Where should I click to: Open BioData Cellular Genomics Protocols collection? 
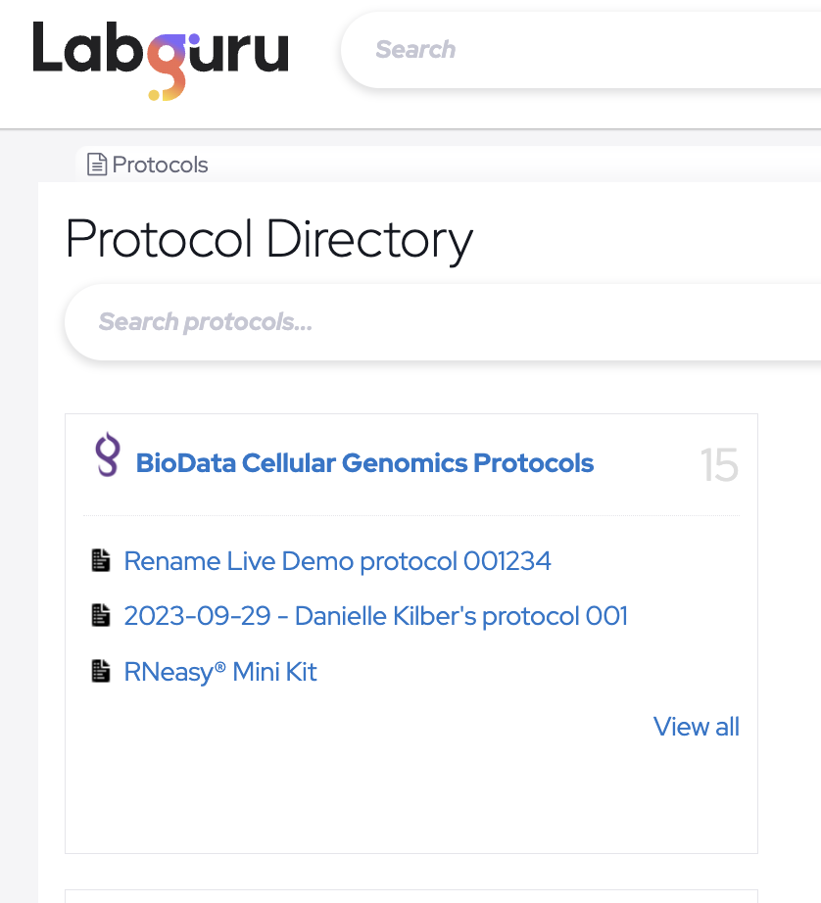pyautogui.click(x=364, y=463)
